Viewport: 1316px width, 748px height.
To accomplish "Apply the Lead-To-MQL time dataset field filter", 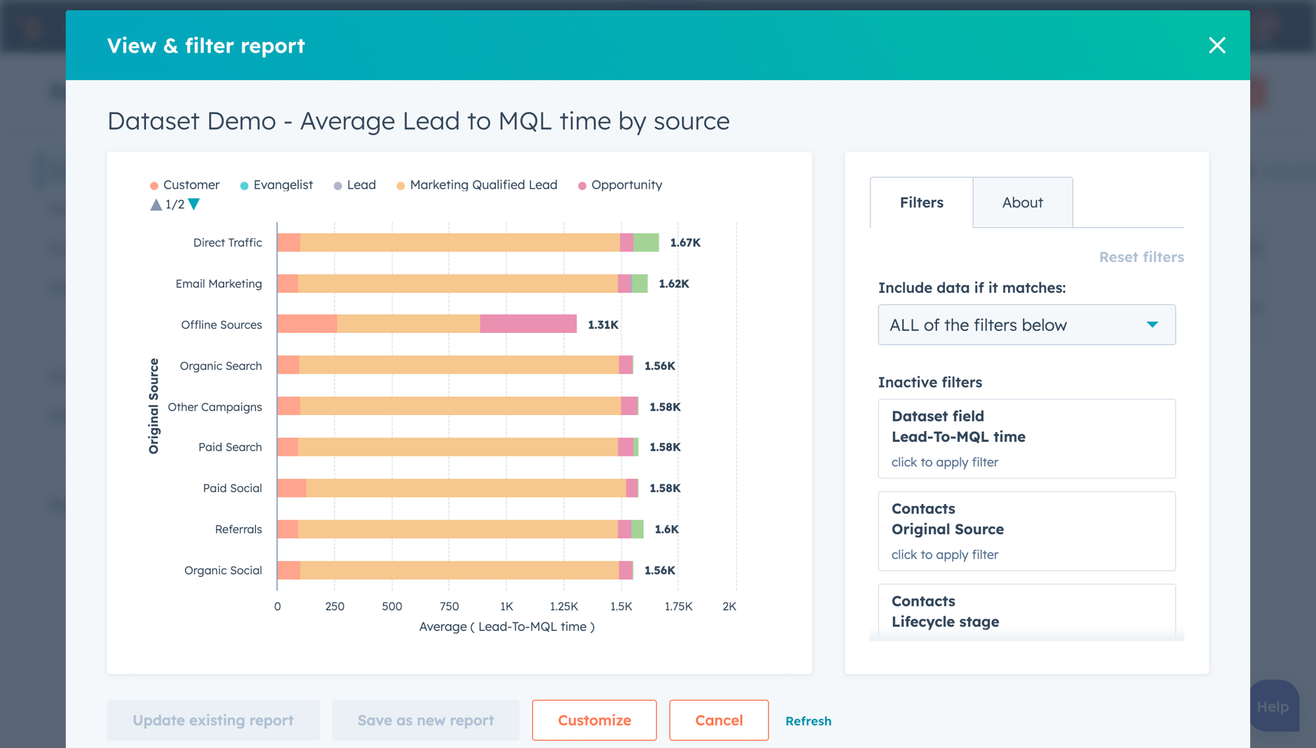I will (1026, 439).
